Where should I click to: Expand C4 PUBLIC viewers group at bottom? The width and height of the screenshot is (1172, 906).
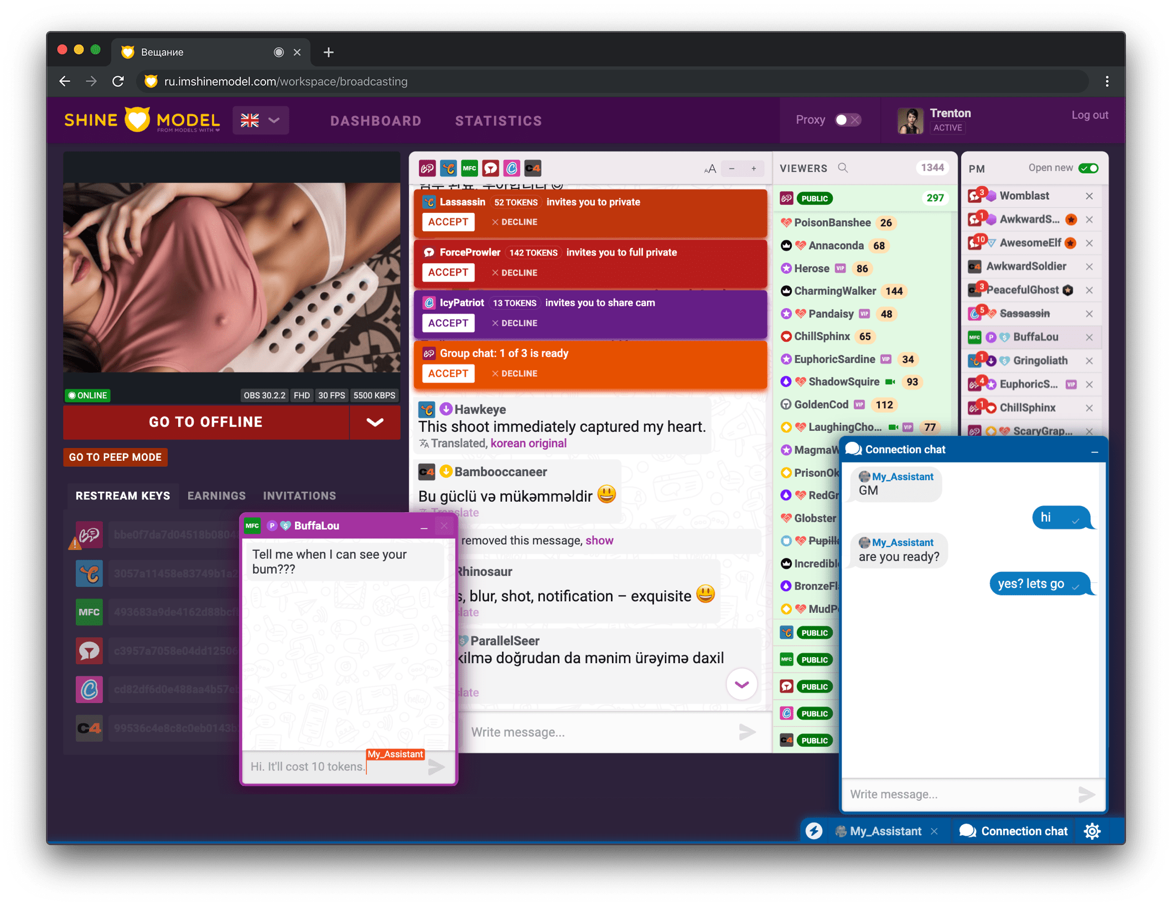click(807, 740)
